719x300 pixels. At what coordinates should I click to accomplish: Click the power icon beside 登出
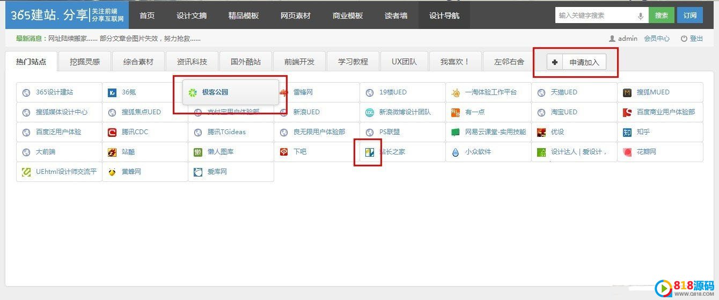click(x=684, y=39)
